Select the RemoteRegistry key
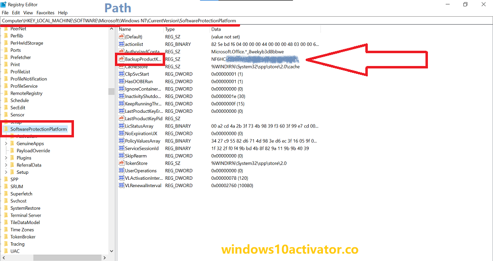The image size is (493, 261). coord(27,93)
